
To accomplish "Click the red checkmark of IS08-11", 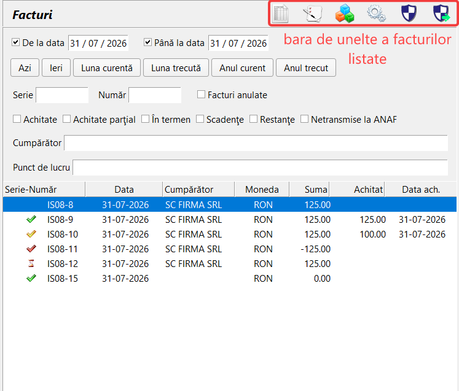I will (x=31, y=249).
